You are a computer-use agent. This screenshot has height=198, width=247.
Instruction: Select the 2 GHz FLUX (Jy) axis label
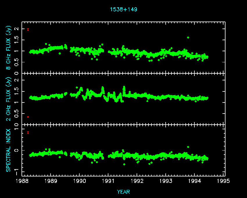(x=9, y=99)
